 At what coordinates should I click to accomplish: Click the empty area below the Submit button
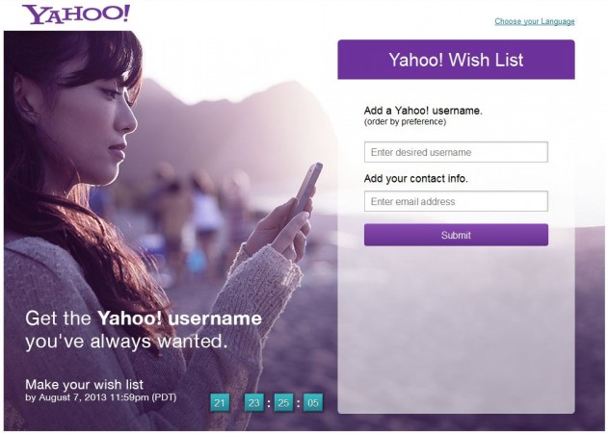tap(456, 329)
